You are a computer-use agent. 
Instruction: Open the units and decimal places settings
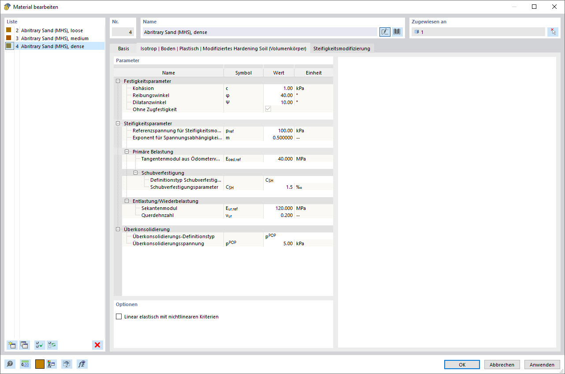point(25,364)
